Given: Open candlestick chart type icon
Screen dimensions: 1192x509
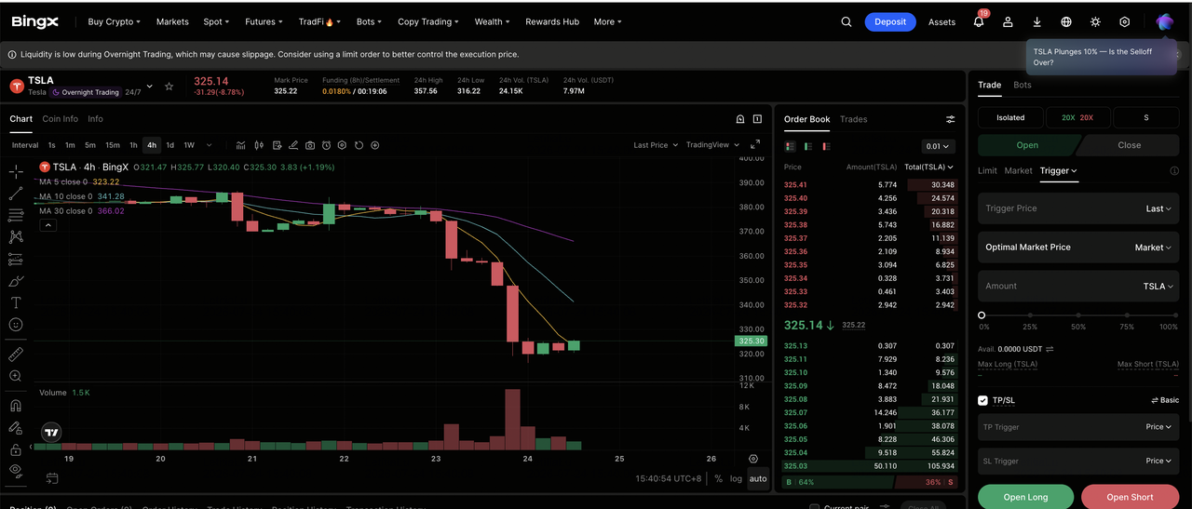Looking at the screenshot, I should click(258, 145).
